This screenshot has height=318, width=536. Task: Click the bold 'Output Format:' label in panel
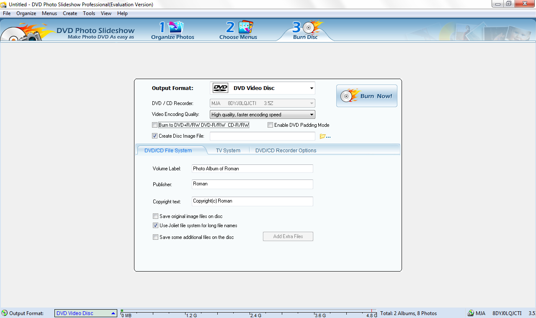(173, 88)
